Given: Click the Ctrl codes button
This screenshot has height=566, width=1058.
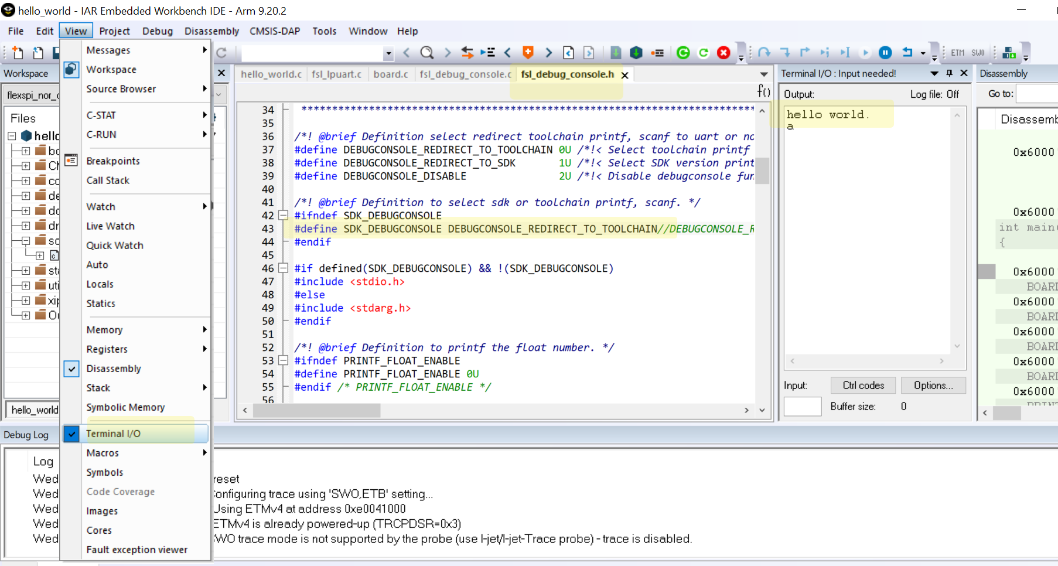Looking at the screenshot, I should click(864, 385).
